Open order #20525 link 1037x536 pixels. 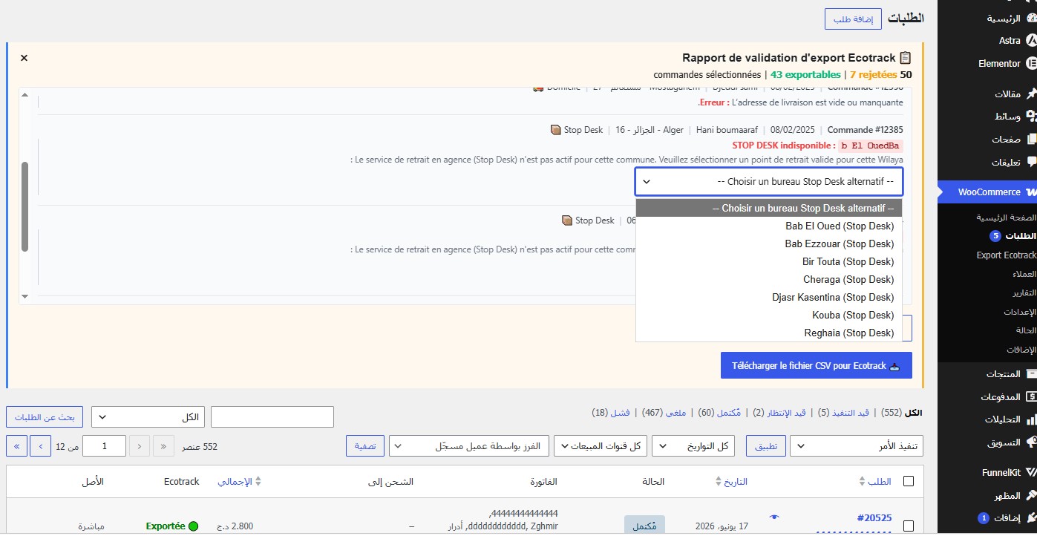coord(874,518)
